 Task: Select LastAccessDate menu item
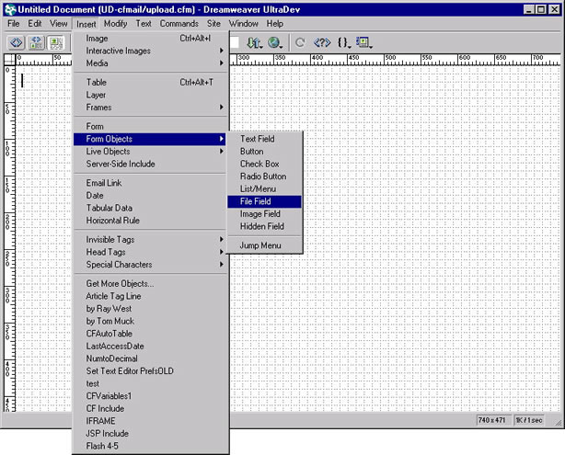click(x=150, y=346)
